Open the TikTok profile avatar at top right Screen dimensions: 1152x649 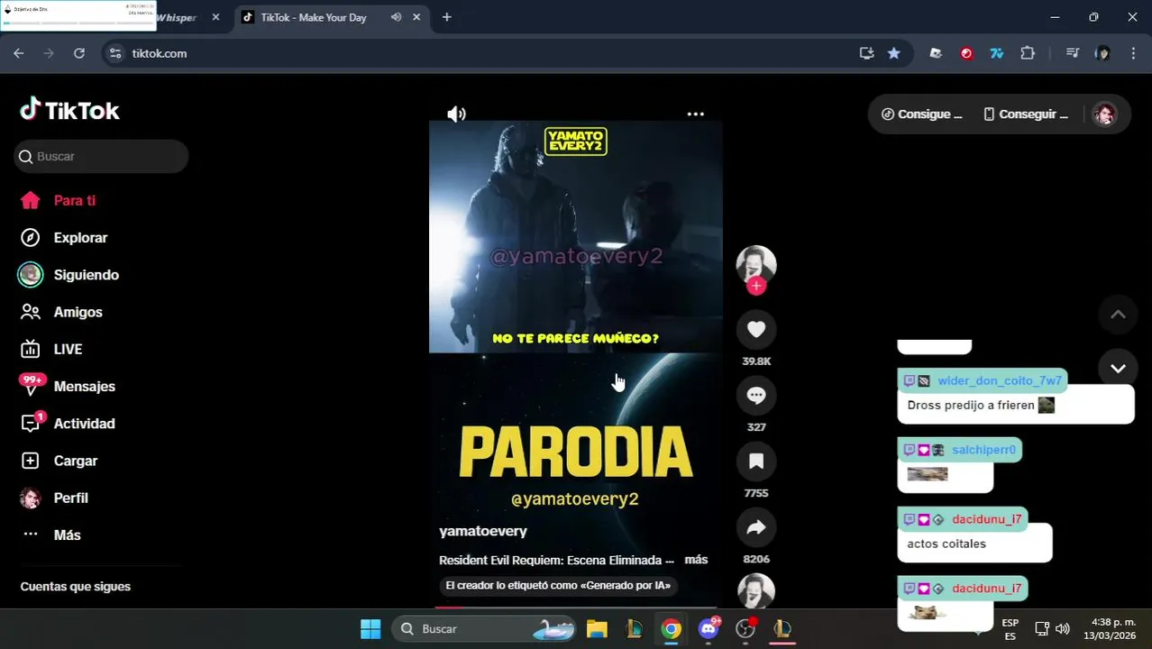click(1104, 114)
